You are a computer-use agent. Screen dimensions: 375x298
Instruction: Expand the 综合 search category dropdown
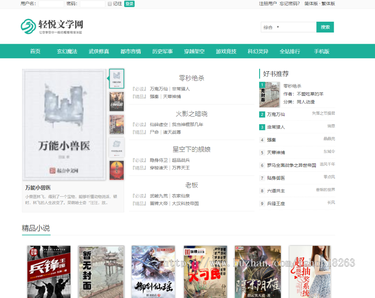click(288, 27)
